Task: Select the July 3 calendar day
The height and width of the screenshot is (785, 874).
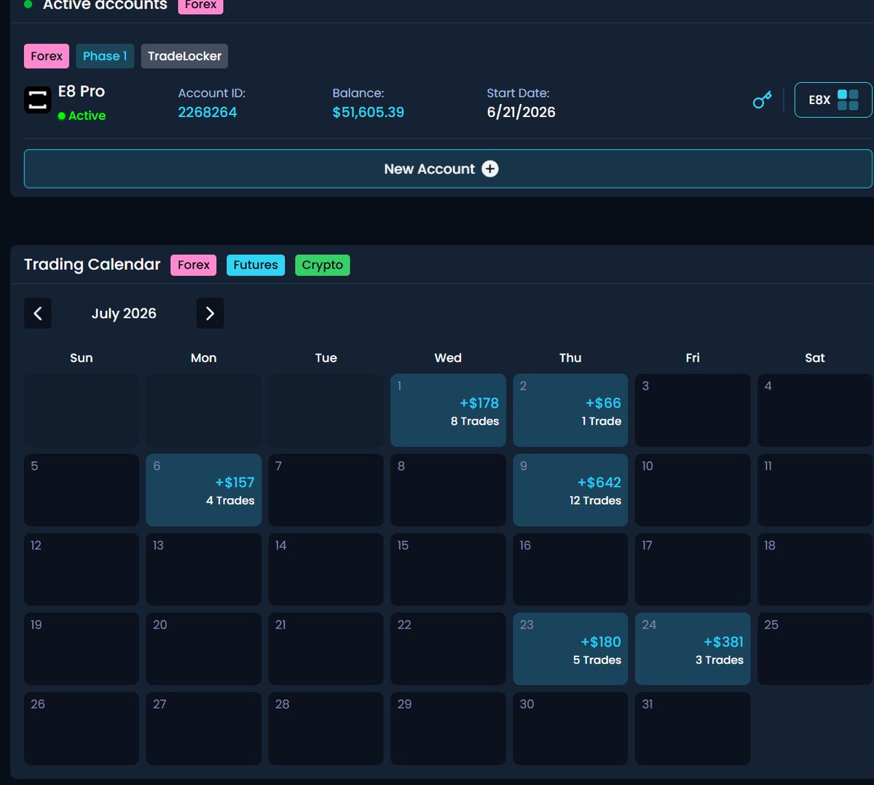Action: (693, 410)
